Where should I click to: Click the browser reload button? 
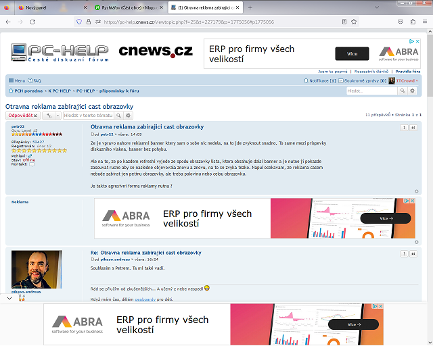tap(32, 22)
